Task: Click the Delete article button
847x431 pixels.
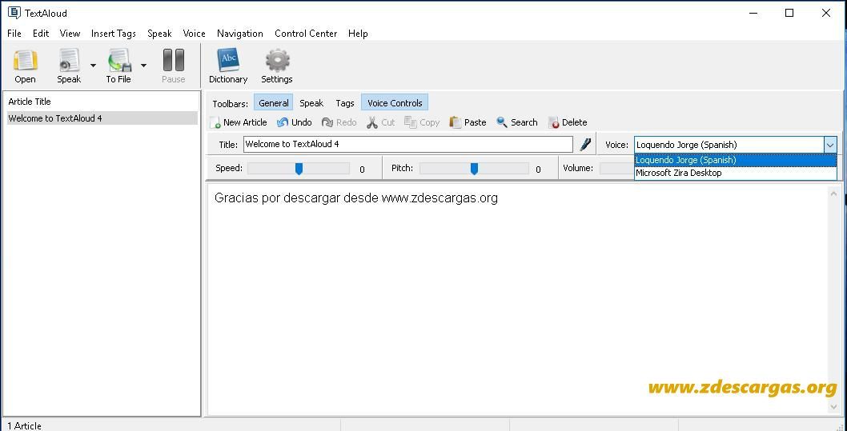Action: [x=568, y=122]
